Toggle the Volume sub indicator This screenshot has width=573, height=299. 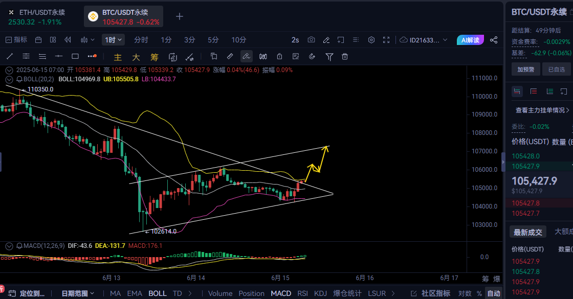[220, 293]
